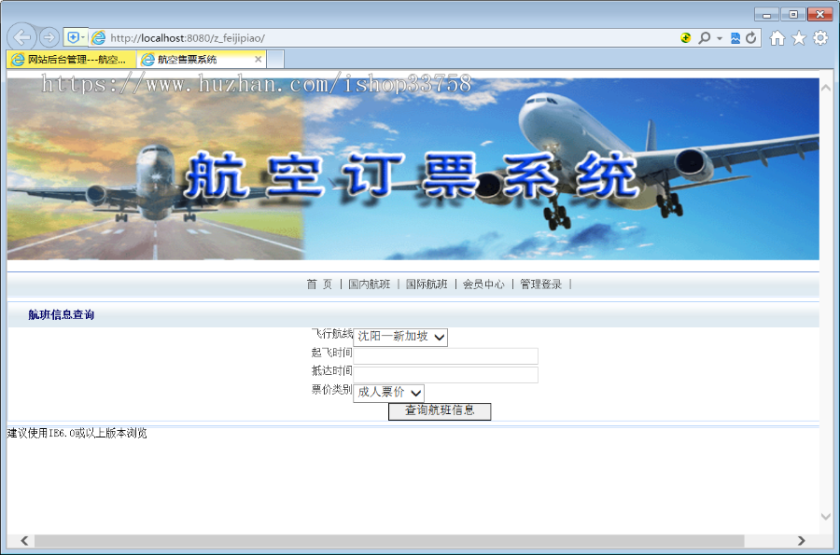Image resolution: width=840 pixels, height=555 pixels.
Task: Close the 航空售票系统 tab
Action: coord(259,58)
